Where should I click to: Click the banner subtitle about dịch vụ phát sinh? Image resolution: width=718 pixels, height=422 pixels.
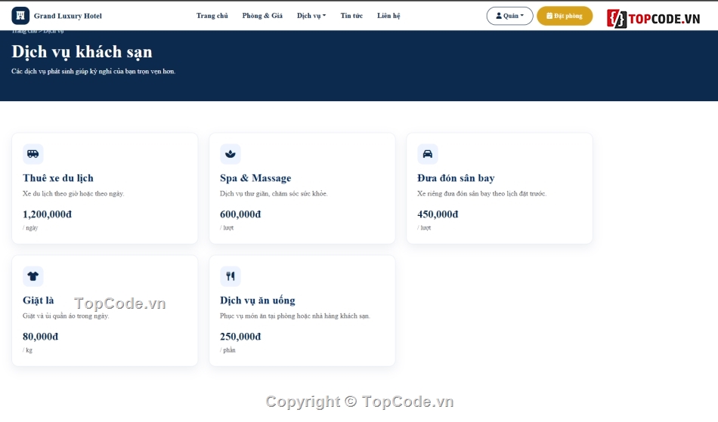pos(94,71)
